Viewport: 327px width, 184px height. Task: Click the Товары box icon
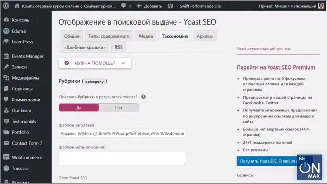tap(6, 168)
